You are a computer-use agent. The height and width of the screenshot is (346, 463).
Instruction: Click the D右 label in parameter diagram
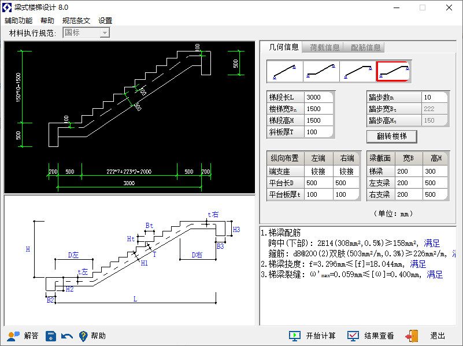coord(197,255)
